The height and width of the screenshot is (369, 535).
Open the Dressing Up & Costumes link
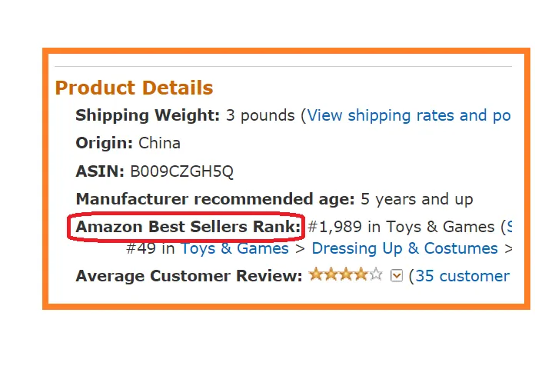click(x=404, y=248)
